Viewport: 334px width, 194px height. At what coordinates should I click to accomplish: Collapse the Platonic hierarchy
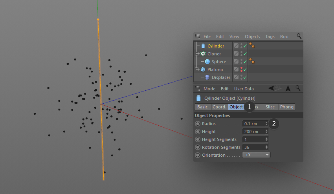pyautogui.click(x=196, y=70)
